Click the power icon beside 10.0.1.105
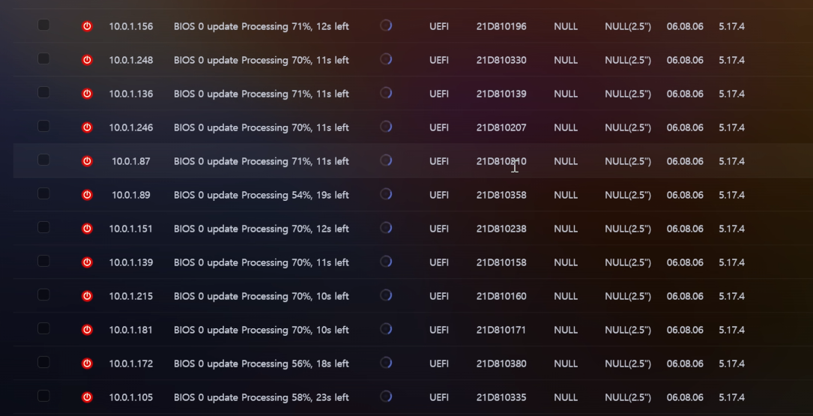The height and width of the screenshot is (416, 813). (x=87, y=397)
